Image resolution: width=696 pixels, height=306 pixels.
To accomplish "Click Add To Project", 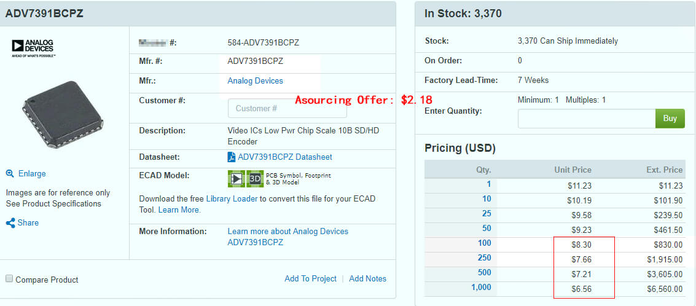I will pyautogui.click(x=310, y=279).
